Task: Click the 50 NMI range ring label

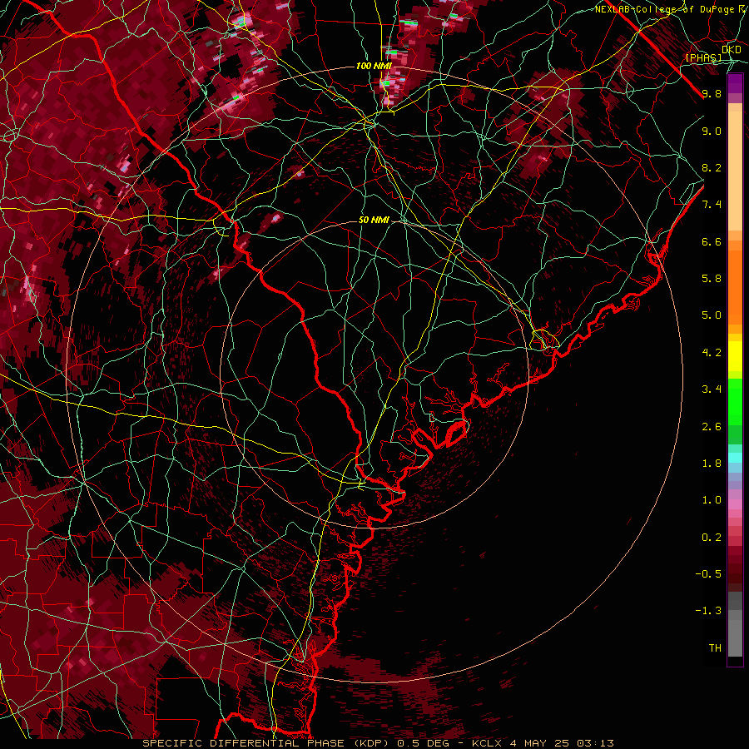Action: click(x=374, y=220)
